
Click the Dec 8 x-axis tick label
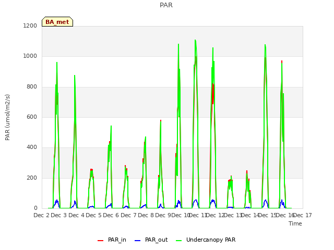coord(146,215)
